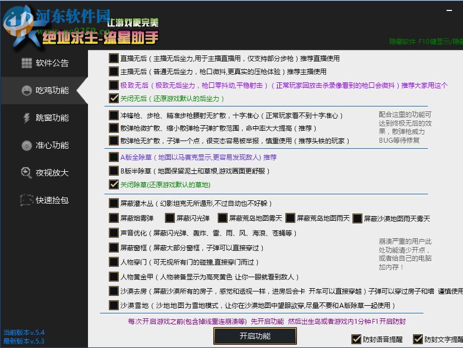
Task: Uncheck 关闭无后 to disable it
Action: 113,99
